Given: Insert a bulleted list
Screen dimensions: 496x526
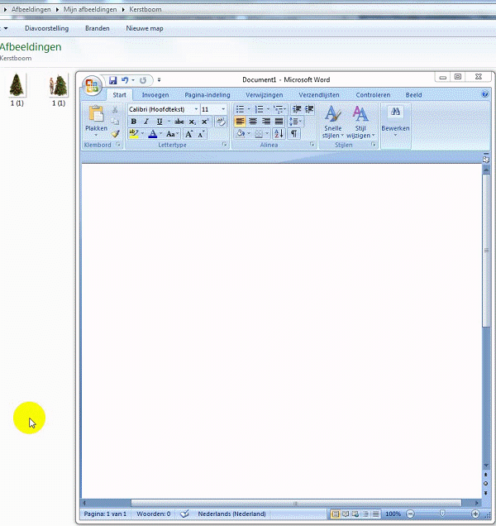Looking at the screenshot, I should 240,109.
